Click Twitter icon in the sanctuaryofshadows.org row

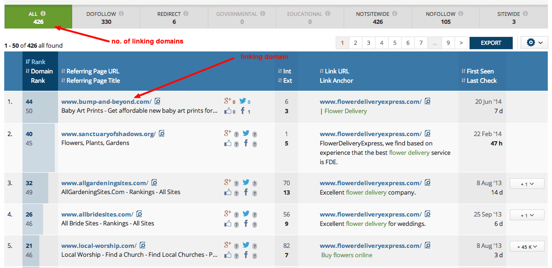coord(245,134)
